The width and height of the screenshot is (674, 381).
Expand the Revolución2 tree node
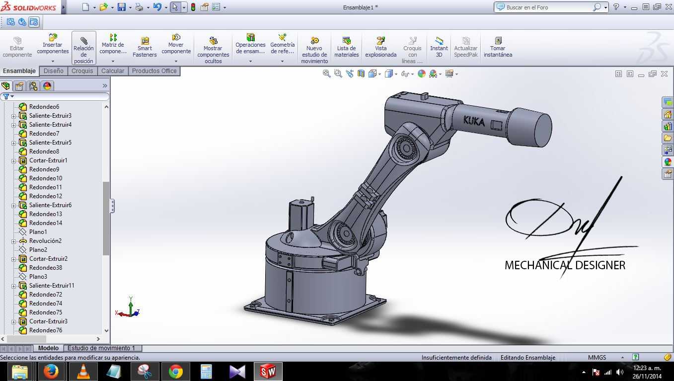pyautogui.click(x=14, y=241)
